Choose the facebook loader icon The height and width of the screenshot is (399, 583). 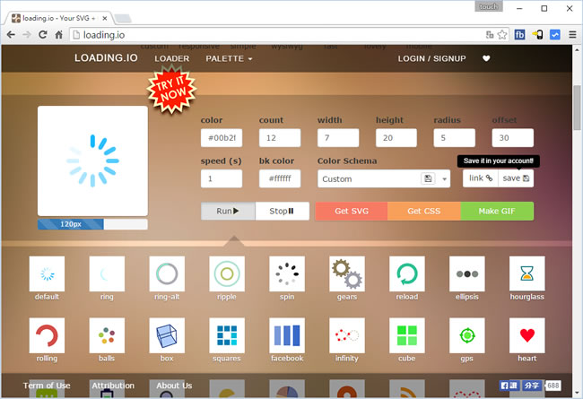click(287, 335)
